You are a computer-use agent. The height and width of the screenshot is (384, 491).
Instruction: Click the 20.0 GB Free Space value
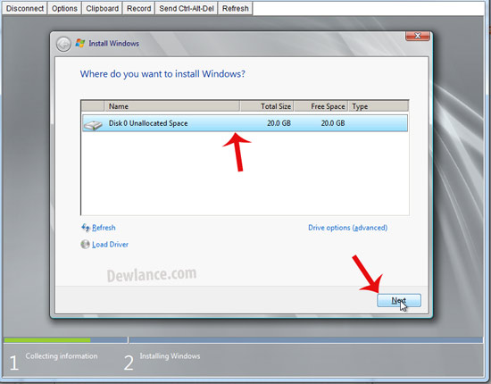pyautogui.click(x=333, y=123)
